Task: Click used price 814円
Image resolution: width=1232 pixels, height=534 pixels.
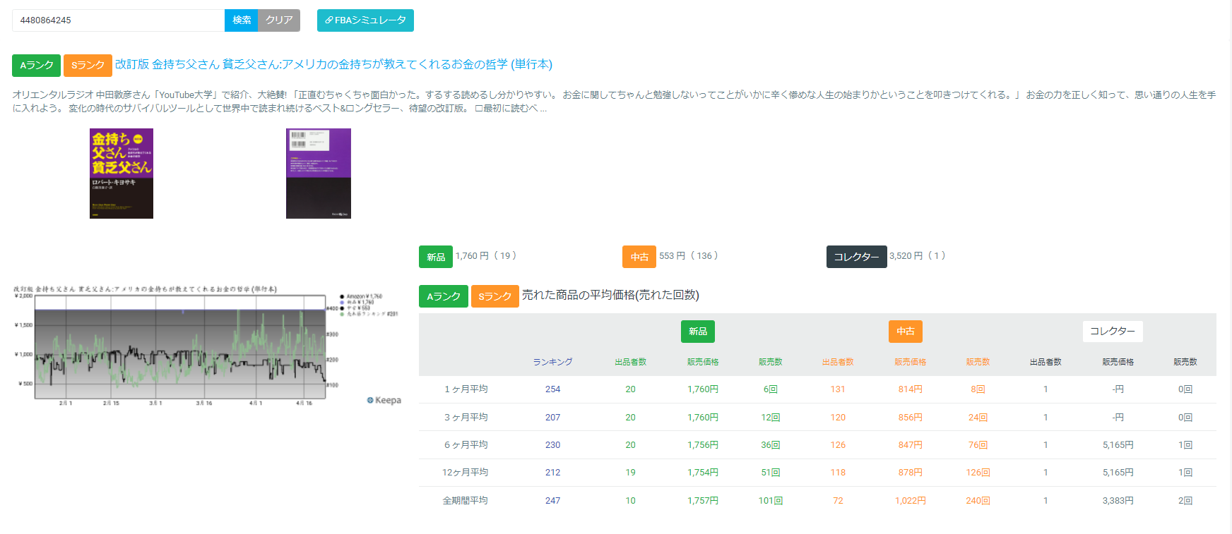Action: (910, 389)
